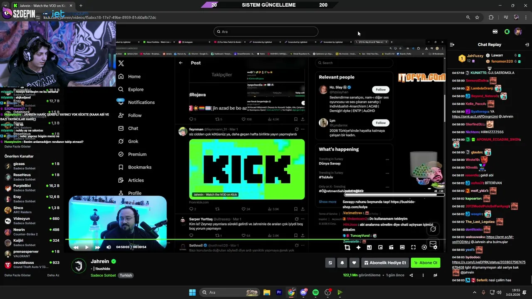
Task: Click Follow button next to Hz. Slay
Action: (381, 89)
